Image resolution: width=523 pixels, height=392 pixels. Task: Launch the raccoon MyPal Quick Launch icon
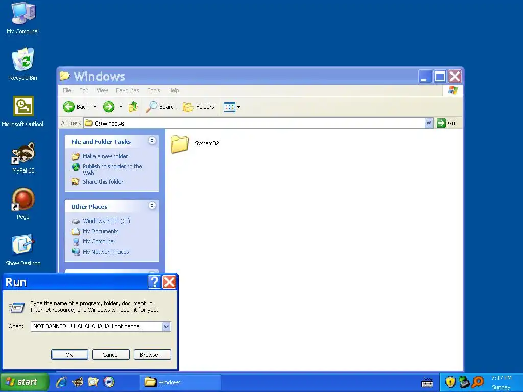click(78, 382)
